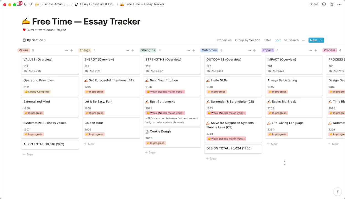Viewport: 345px width, 199px height.
Task: Open the New button dropdown arrow
Action: tap(321, 40)
